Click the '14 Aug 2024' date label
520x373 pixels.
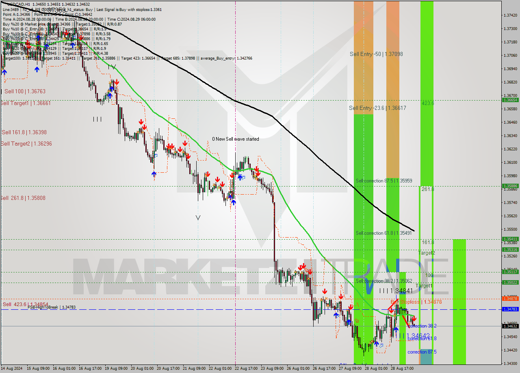click(12, 369)
